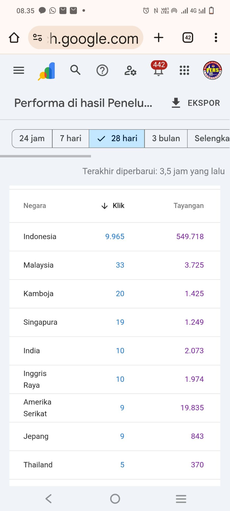The width and height of the screenshot is (230, 511).
Task: Open the help question mark icon
Action: click(x=102, y=70)
